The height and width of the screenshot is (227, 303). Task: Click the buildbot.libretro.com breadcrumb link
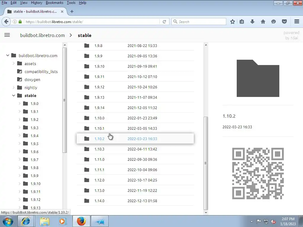(x=42, y=35)
